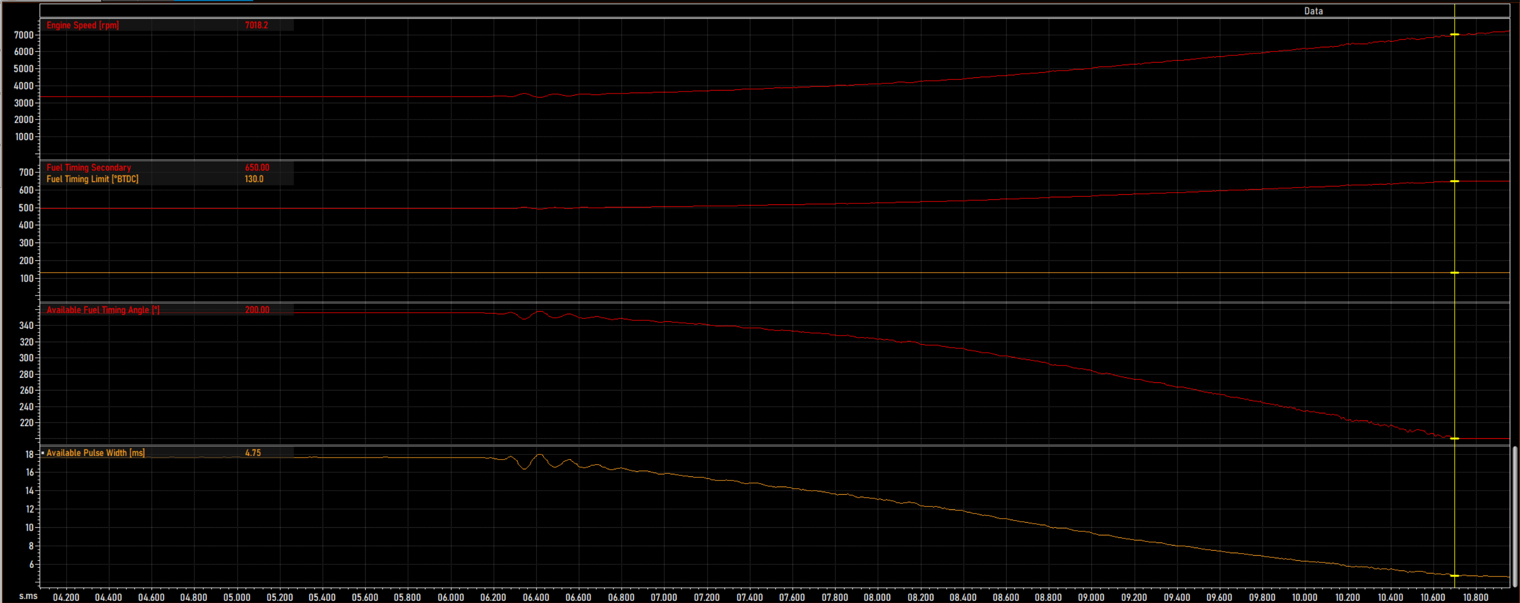Click the Available Fuel Timing Angle value 200.00
Screen dimensions: 1520x603
[x=257, y=310]
